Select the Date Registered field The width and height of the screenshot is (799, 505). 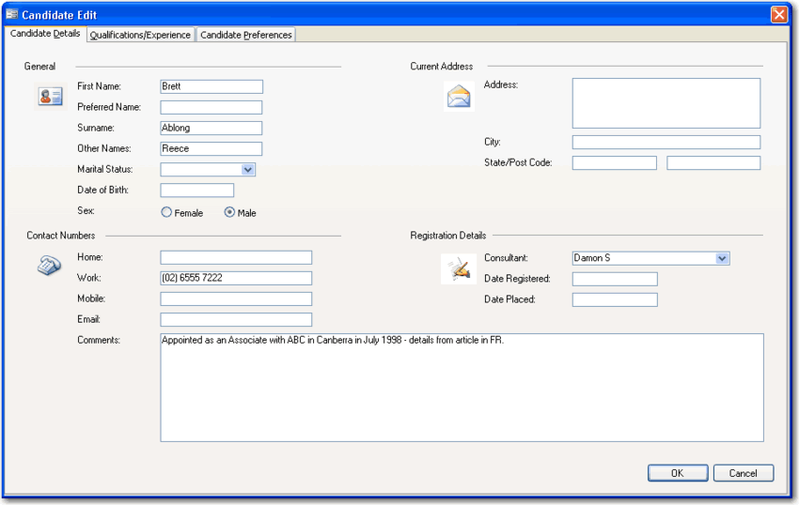(x=614, y=279)
